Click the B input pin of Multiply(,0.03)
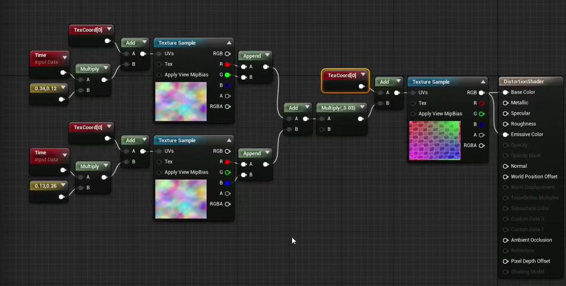Image resolution: width=566 pixels, height=286 pixels. tap(322, 129)
